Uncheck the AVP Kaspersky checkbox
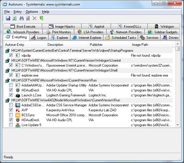Screen dimensions: 184x163 click(11, 110)
